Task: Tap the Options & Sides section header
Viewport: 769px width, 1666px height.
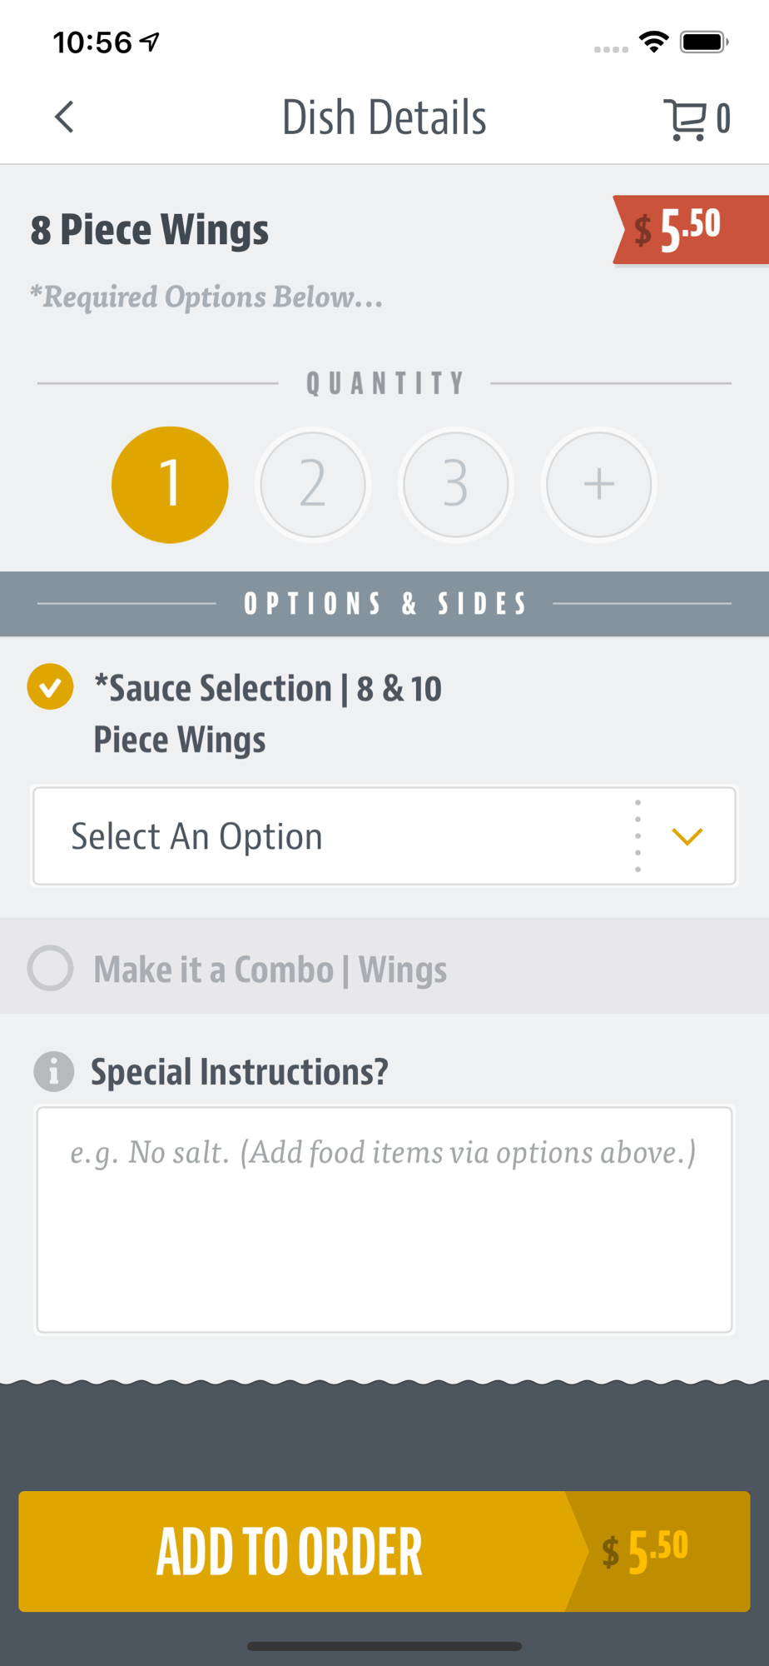Action: pos(384,604)
